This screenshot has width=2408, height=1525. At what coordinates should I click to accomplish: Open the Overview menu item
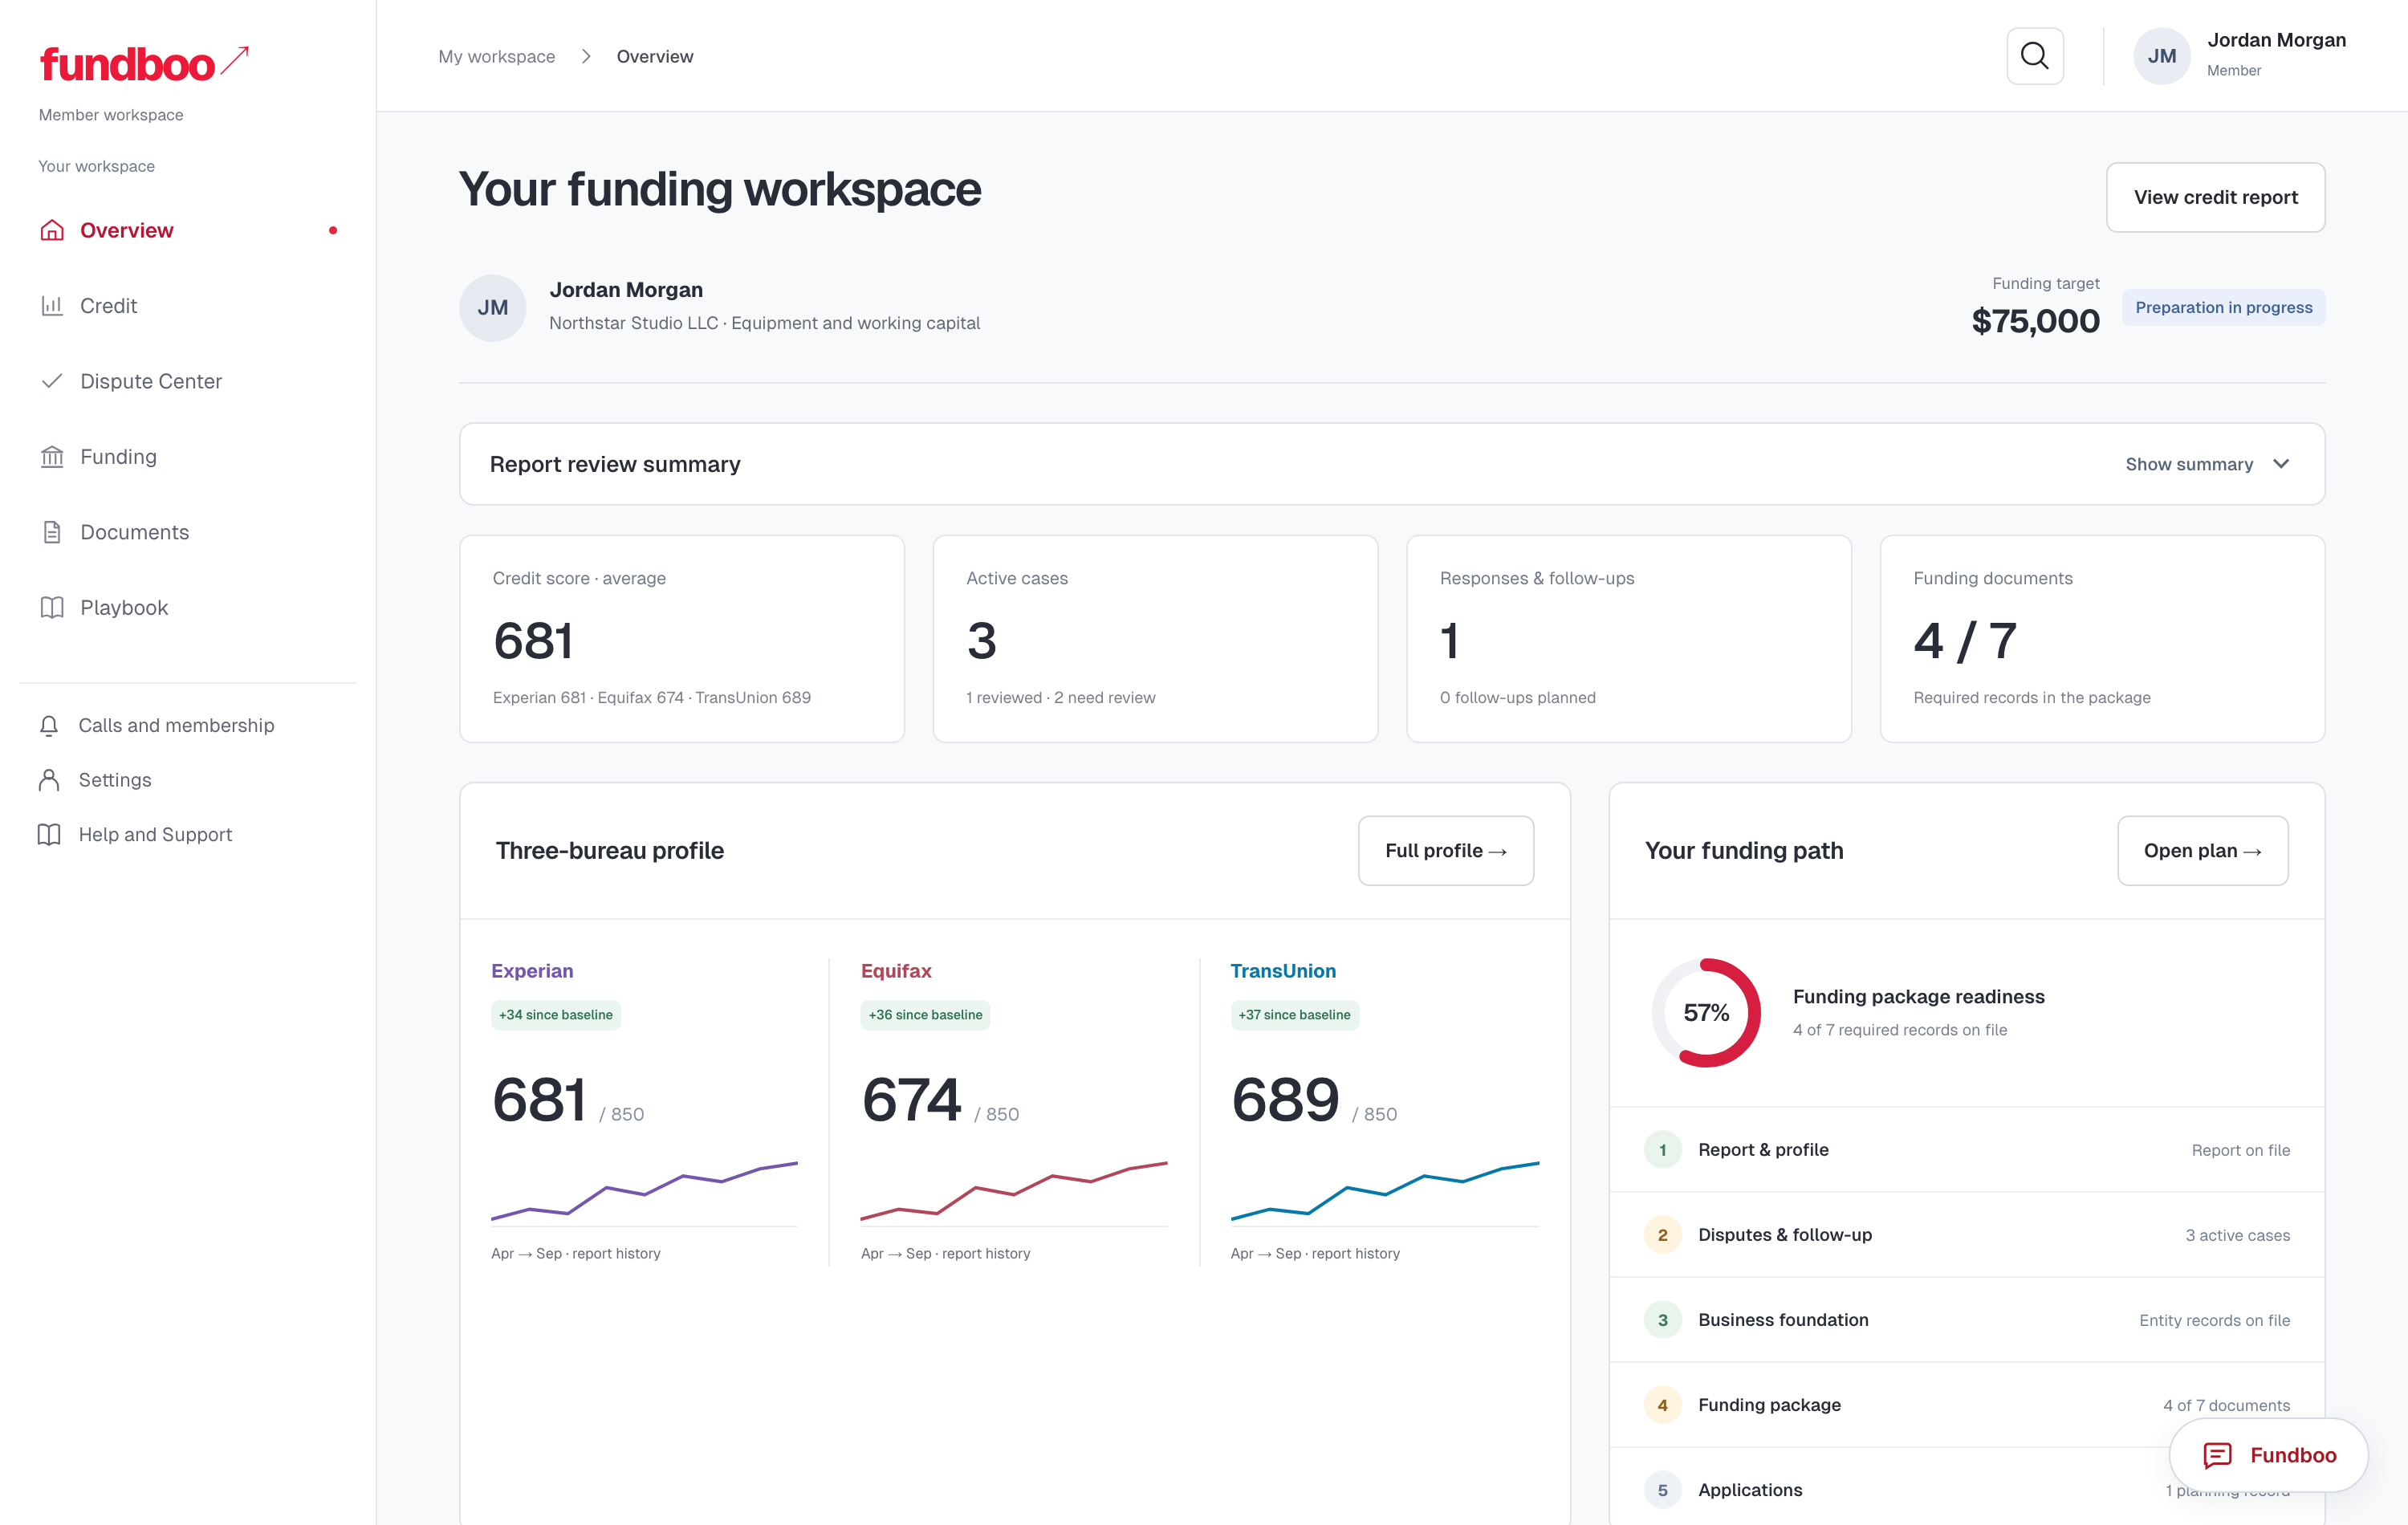[188, 230]
